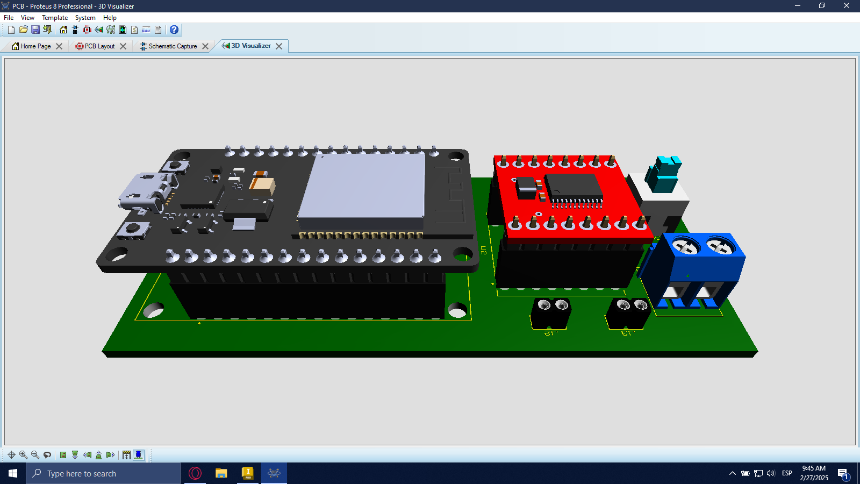Flip the board with the rotate arrow icon
This screenshot has height=484, width=860.
(47, 455)
